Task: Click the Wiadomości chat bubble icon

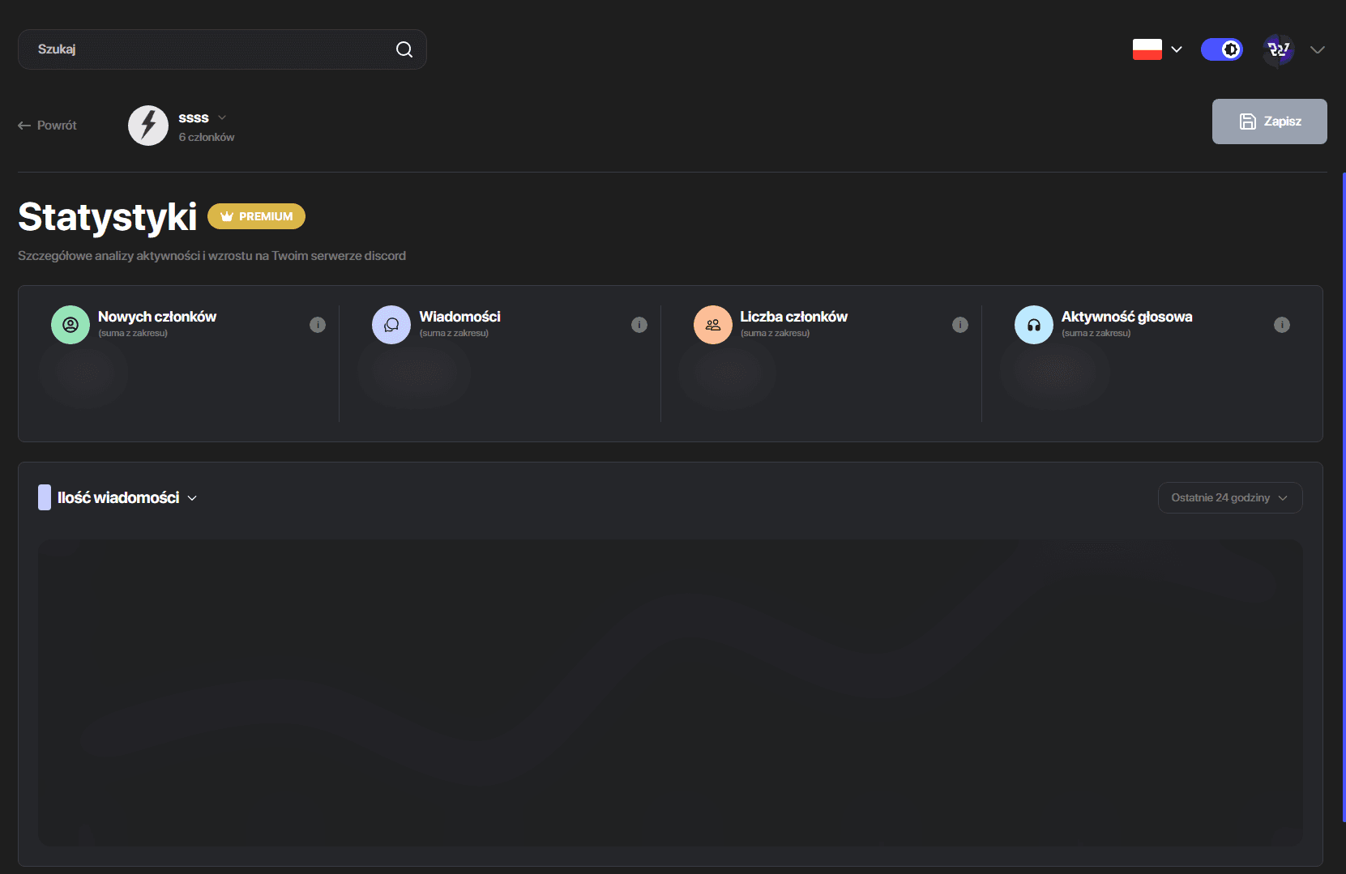Action: pyautogui.click(x=391, y=325)
